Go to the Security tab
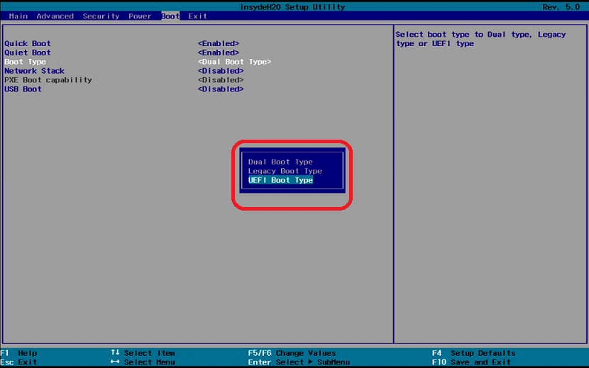This screenshot has width=589, height=368. click(101, 16)
